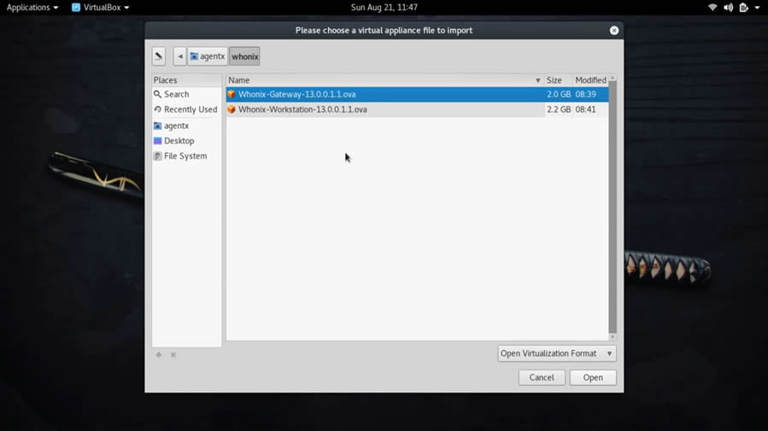Click the pencil type-filename toggle icon

point(159,56)
